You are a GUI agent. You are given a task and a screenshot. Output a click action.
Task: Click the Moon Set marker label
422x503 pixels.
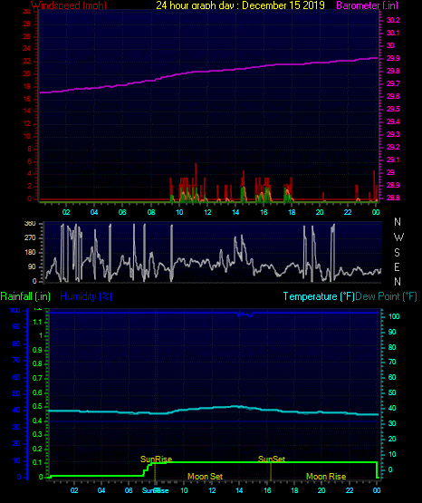point(205,477)
